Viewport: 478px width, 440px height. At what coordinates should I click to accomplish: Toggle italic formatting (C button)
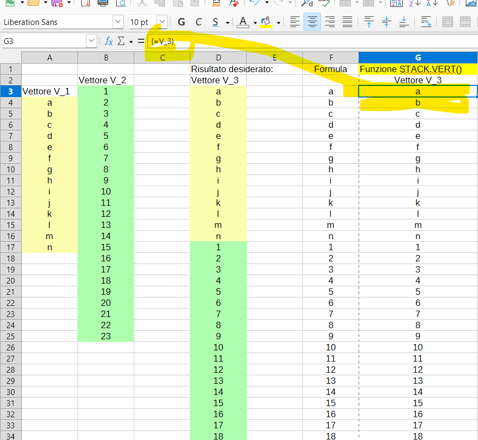tap(198, 22)
